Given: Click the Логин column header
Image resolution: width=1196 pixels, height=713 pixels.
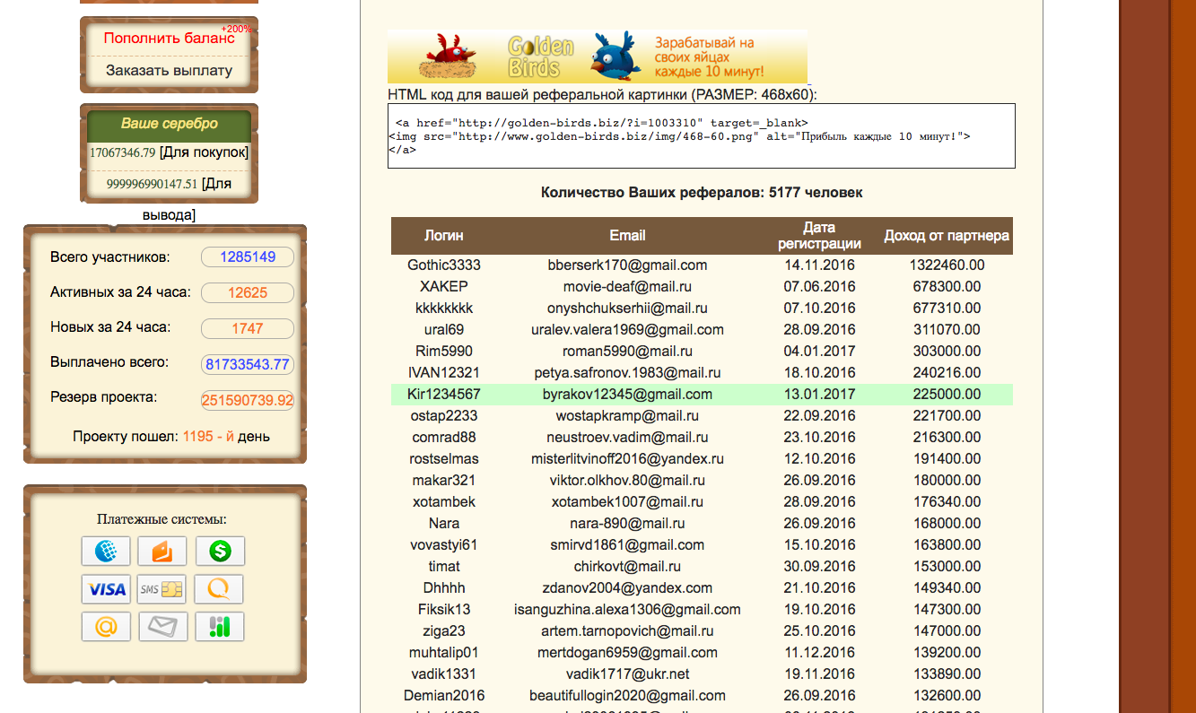Looking at the screenshot, I should [x=444, y=236].
